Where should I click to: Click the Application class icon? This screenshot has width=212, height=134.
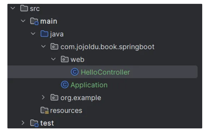[x=65, y=85]
